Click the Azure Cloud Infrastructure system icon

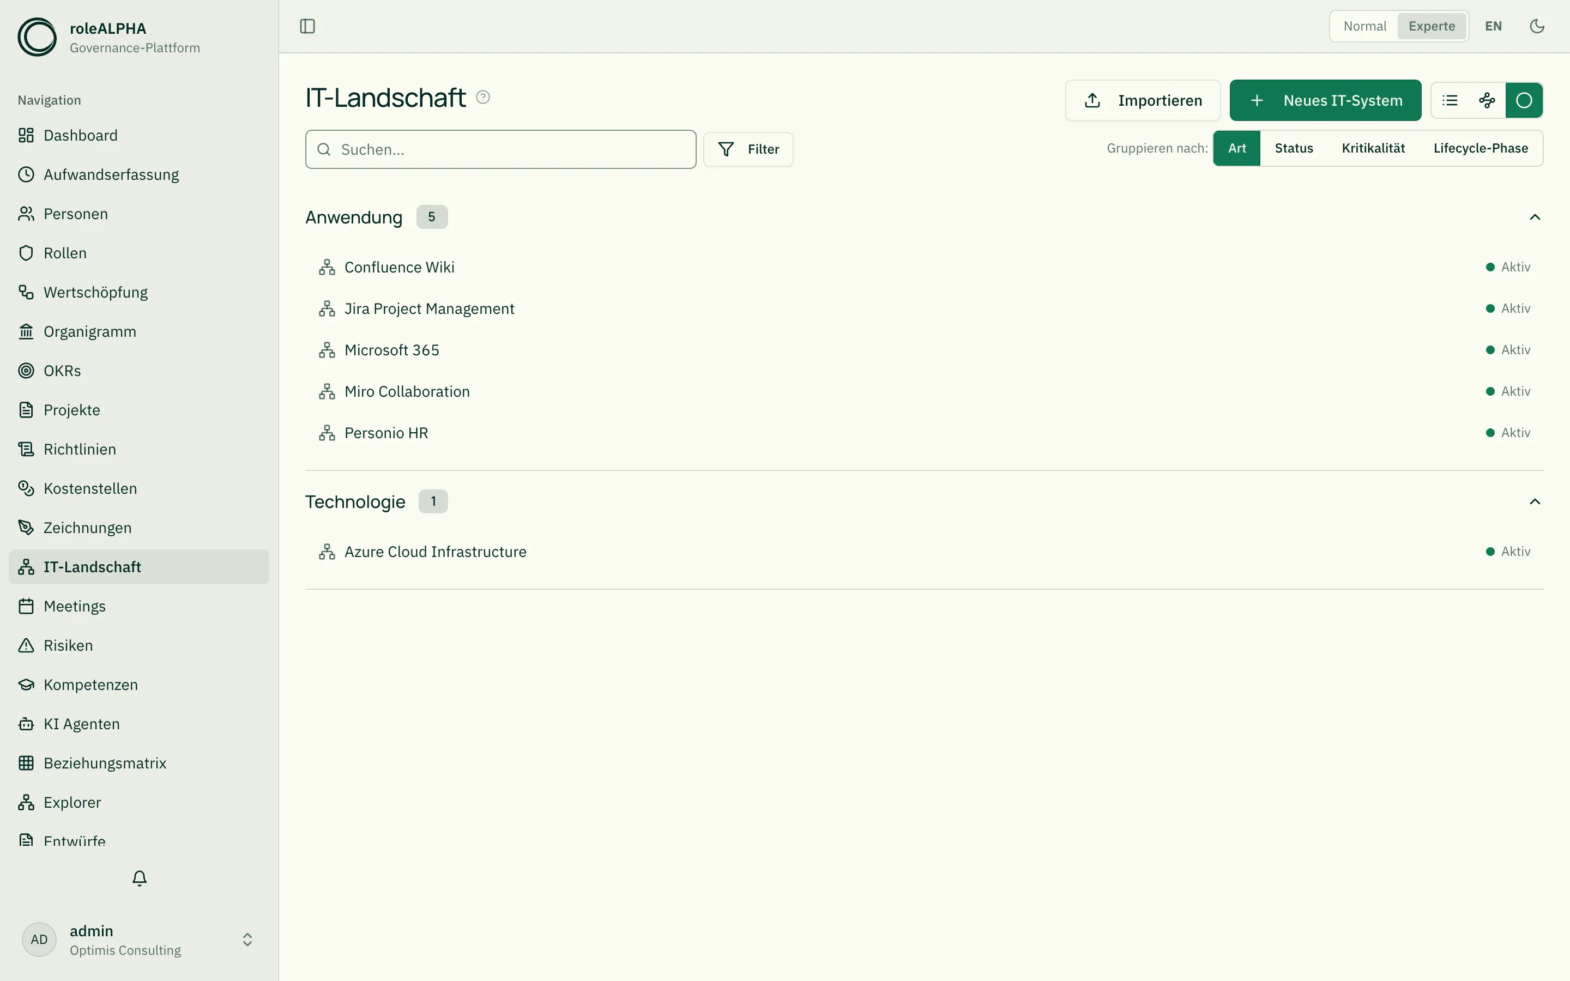(327, 552)
